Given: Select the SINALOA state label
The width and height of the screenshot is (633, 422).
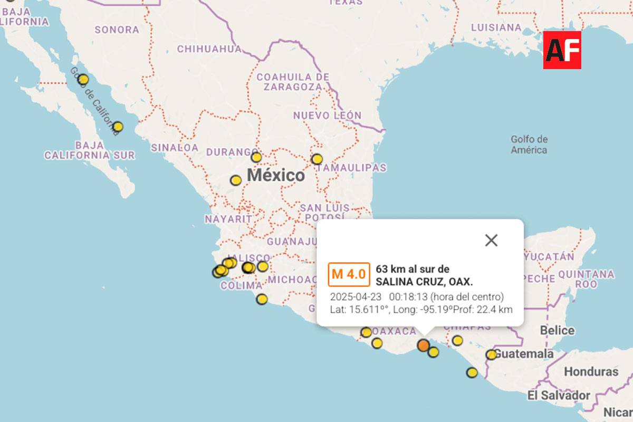Looking at the screenshot, I should (175, 148).
